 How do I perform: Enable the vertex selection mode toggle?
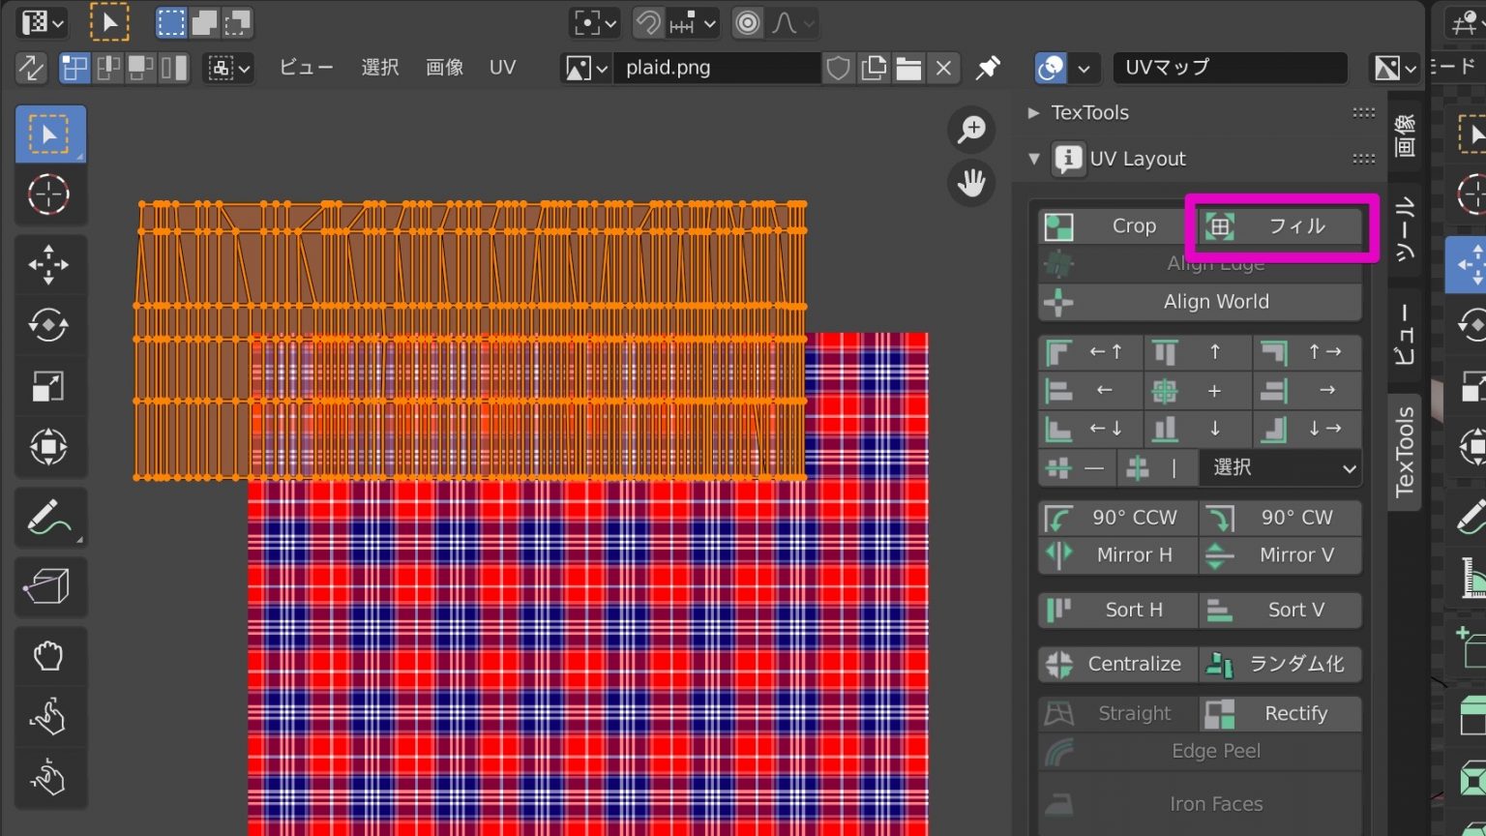[x=74, y=68]
